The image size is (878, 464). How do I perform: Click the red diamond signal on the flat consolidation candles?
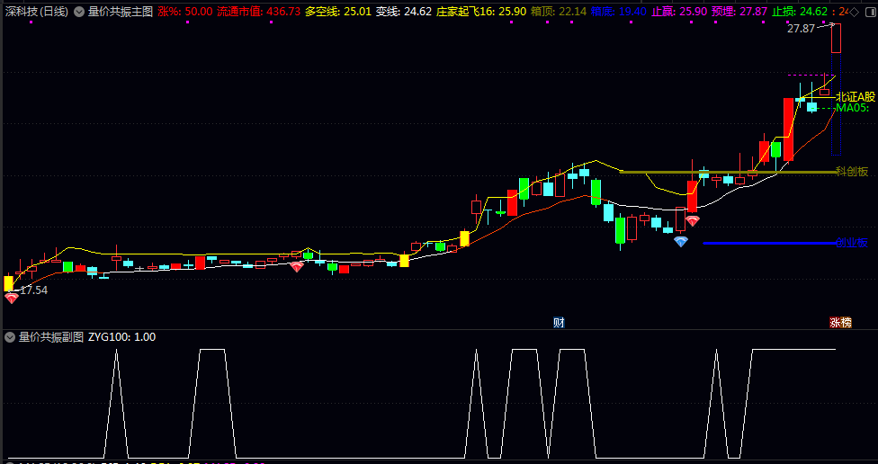tap(297, 267)
